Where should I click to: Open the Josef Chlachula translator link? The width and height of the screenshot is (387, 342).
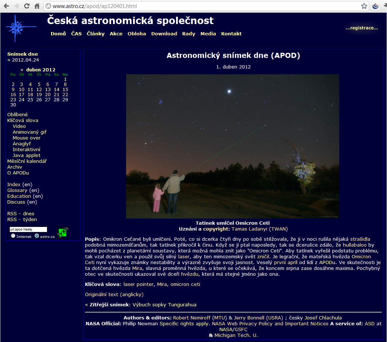point(323,318)
